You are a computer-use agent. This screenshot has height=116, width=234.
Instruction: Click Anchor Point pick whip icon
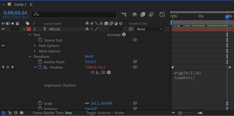[135, 61]
